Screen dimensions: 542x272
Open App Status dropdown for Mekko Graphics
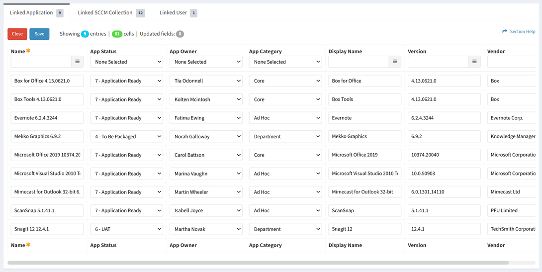(127, 136)
